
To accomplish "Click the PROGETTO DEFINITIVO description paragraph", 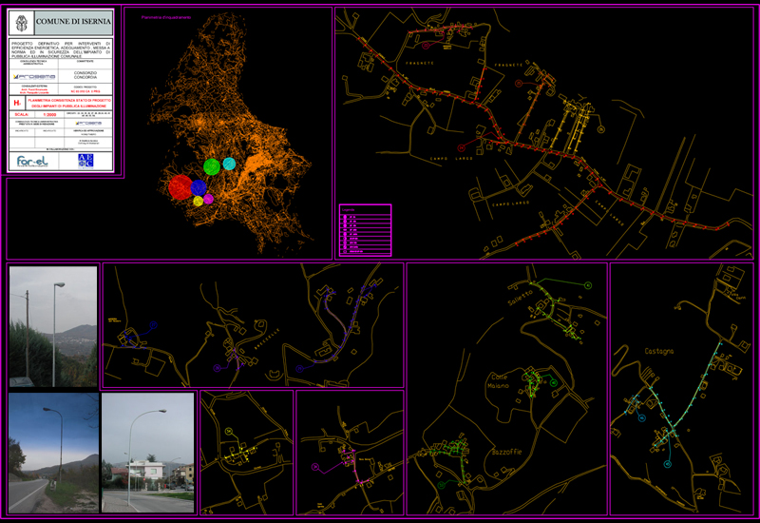I will (x=61, y=49).
